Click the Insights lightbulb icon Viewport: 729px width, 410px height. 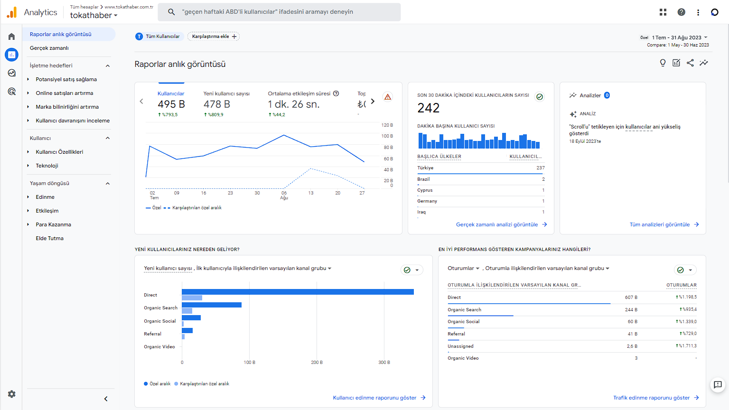click(x=663, y=63)
